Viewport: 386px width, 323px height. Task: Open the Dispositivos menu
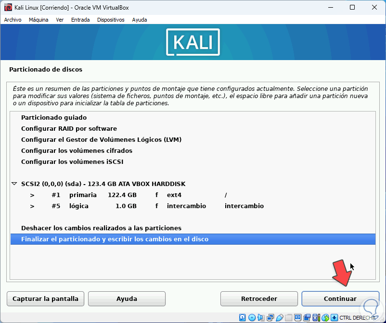pos(111,20)
